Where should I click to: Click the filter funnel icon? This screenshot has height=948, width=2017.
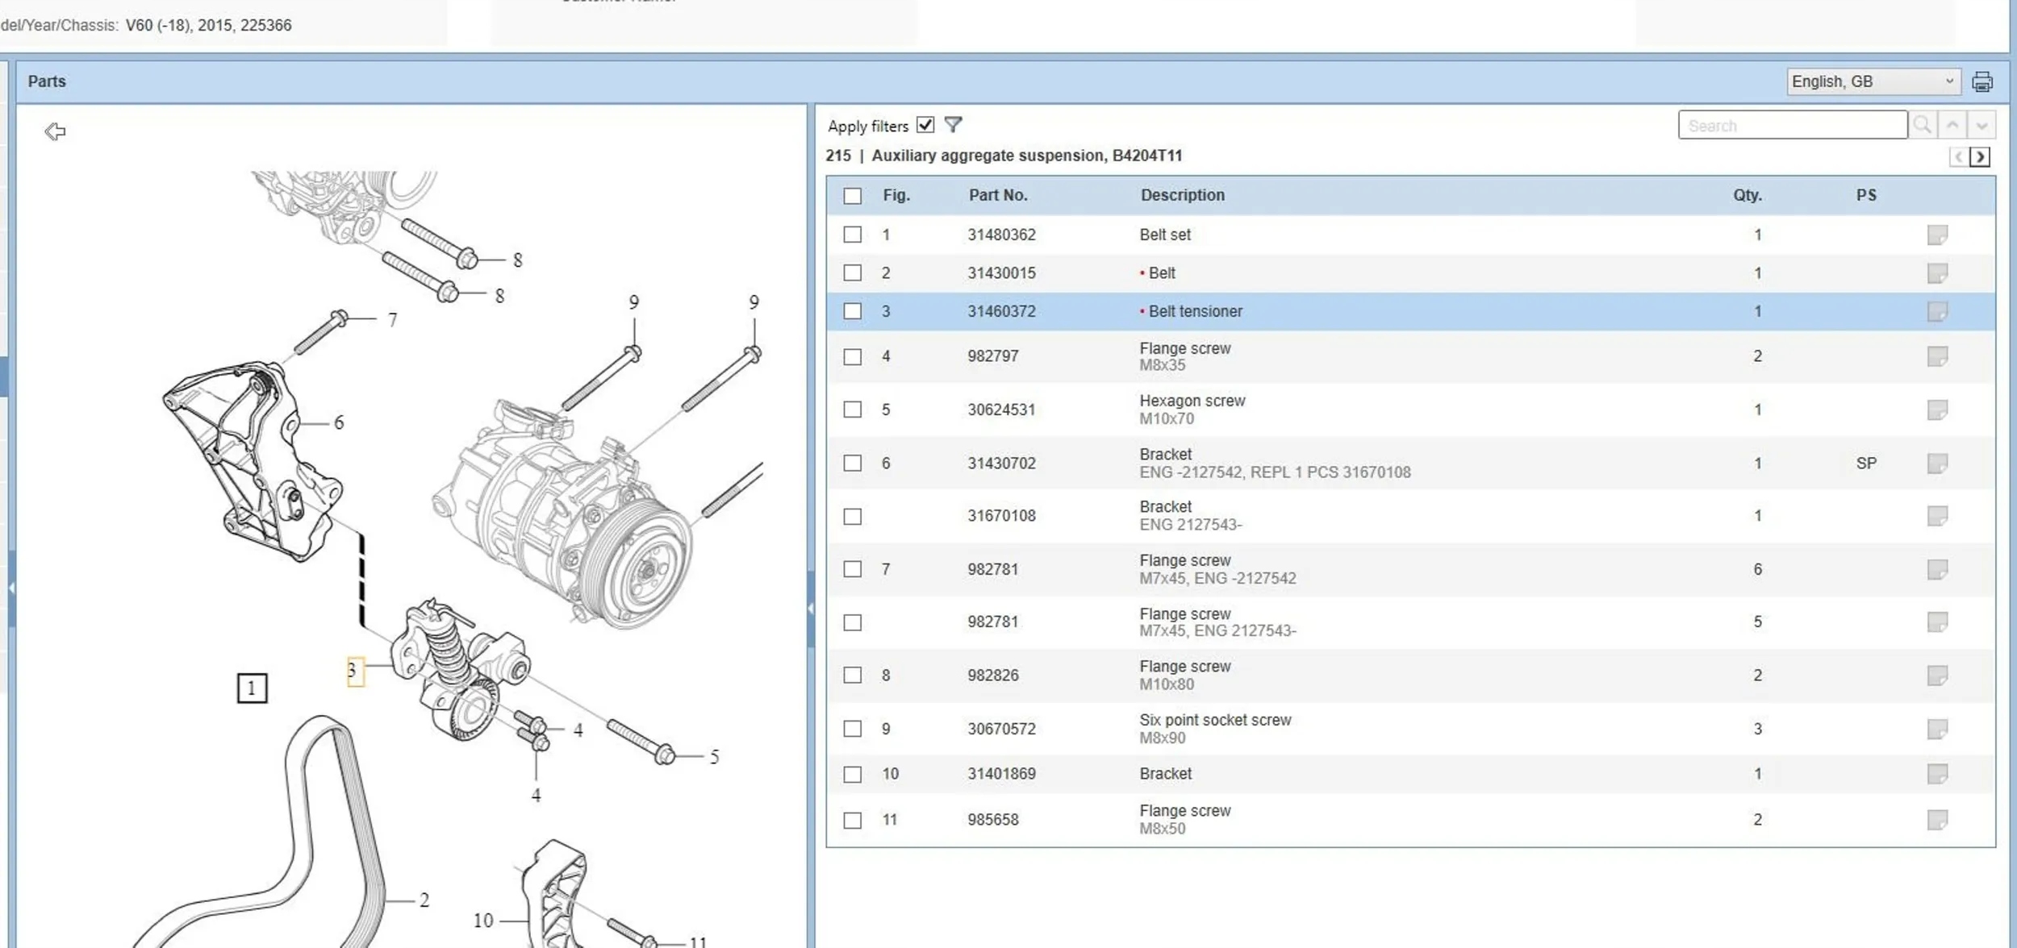coord(953,125)
